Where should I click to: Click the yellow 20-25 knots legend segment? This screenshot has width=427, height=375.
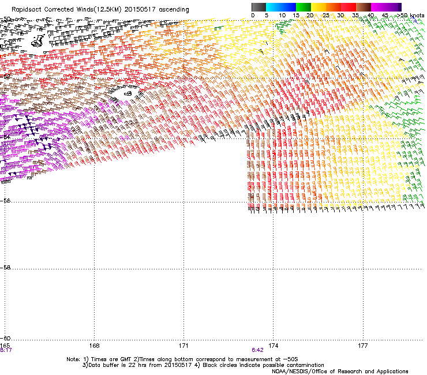tap(319, 7)
